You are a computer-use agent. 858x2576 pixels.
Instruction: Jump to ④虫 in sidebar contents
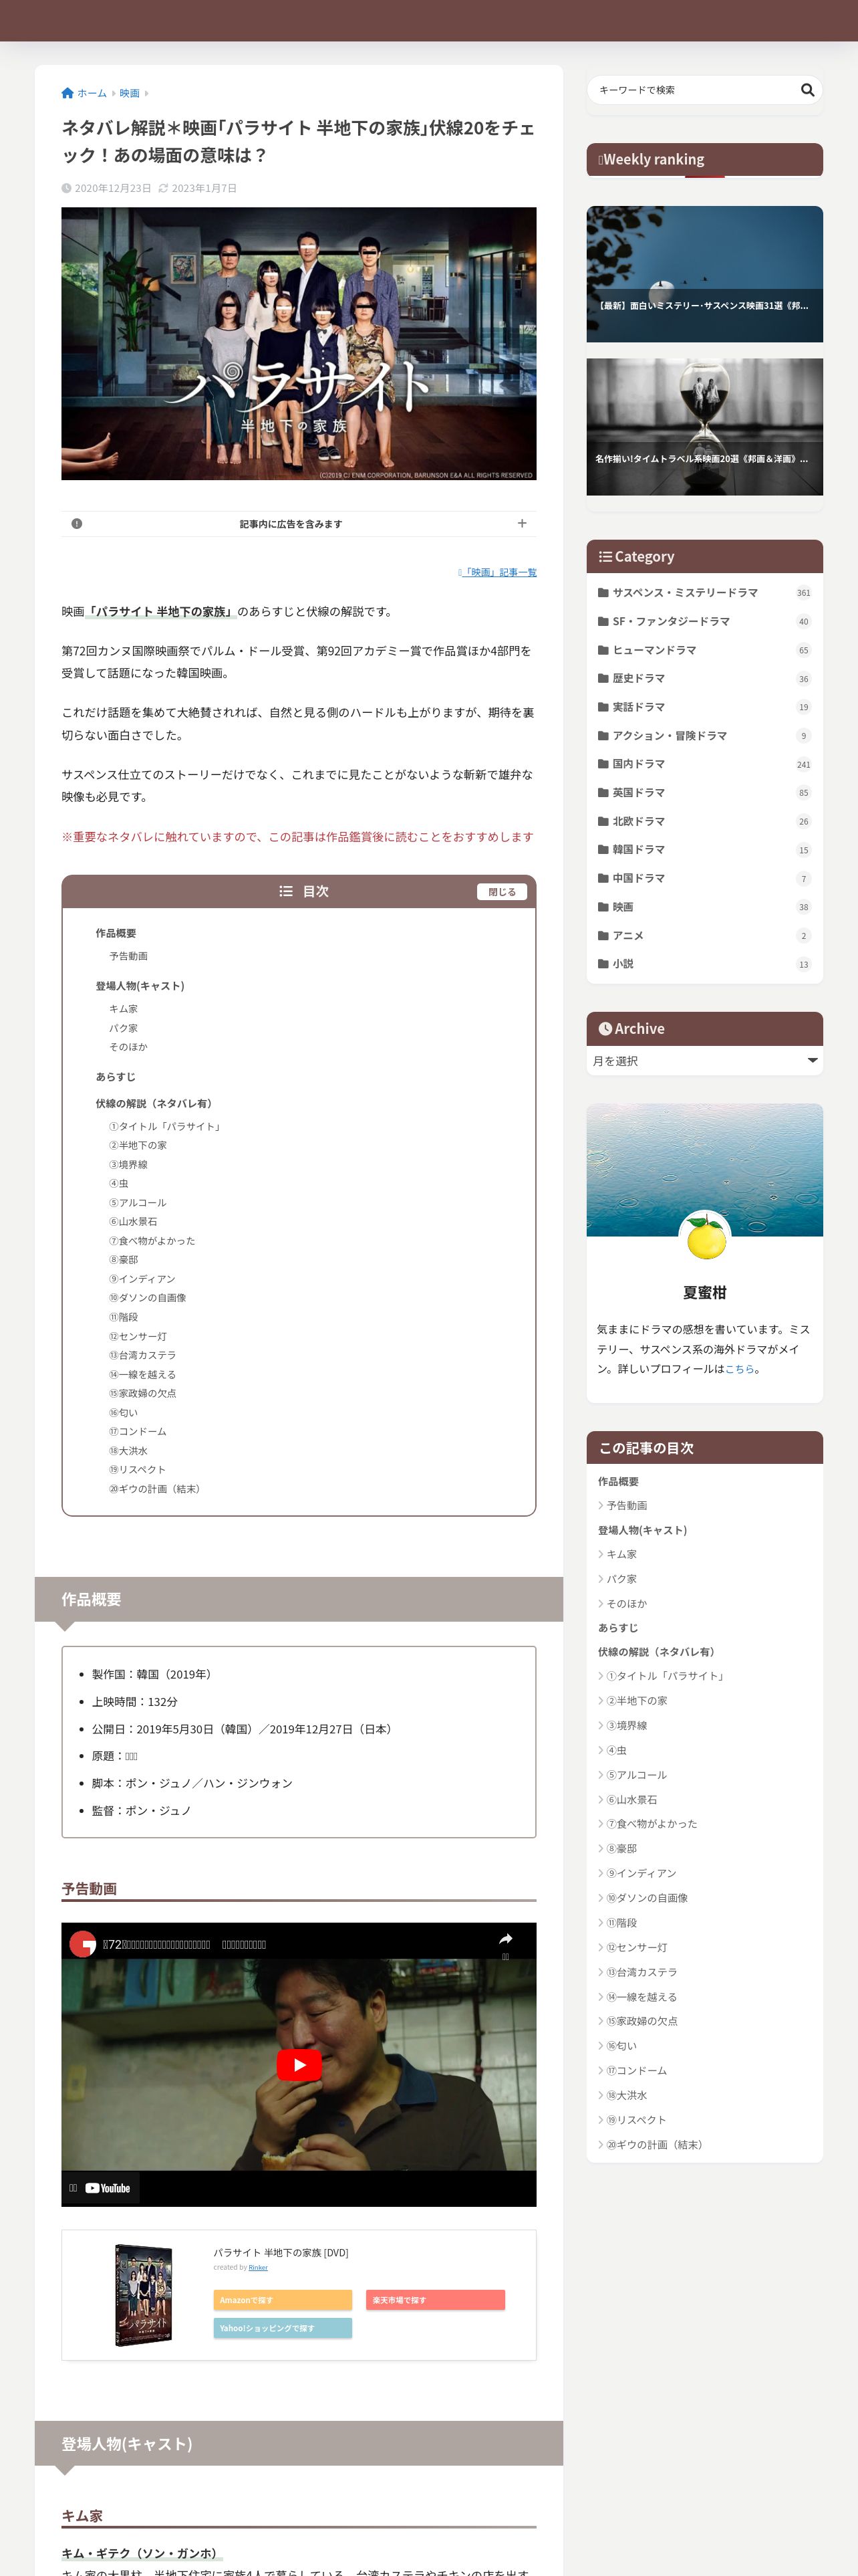(616, 1750)
